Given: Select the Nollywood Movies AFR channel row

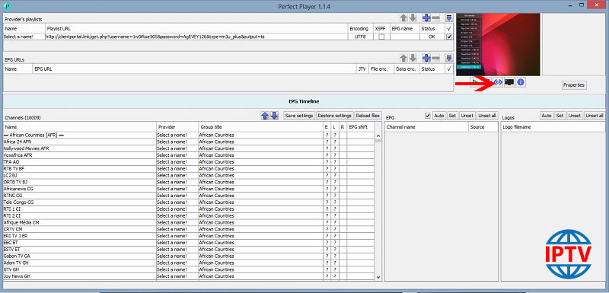Looking at the screenshot, I should tap(188, 148).
